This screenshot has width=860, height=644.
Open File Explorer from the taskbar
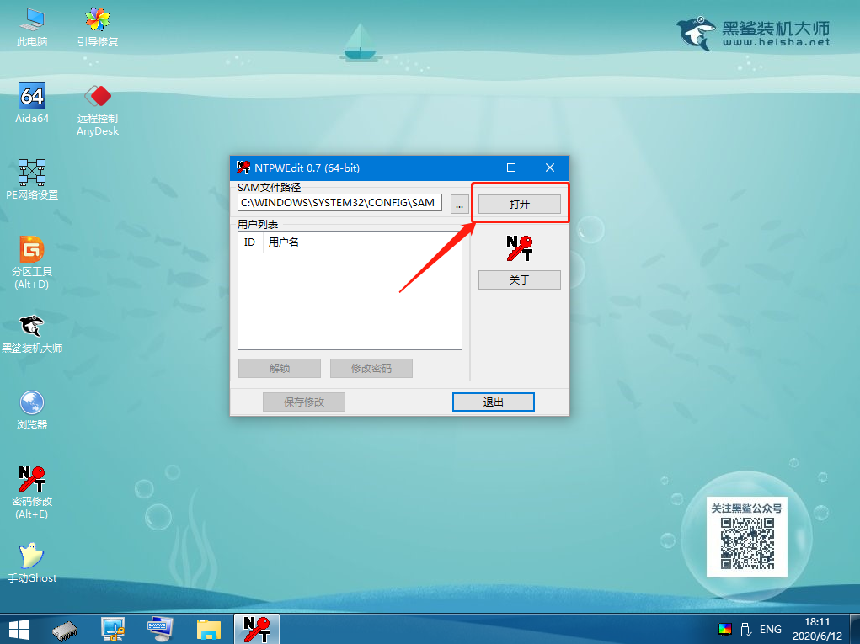coord(207,628)
